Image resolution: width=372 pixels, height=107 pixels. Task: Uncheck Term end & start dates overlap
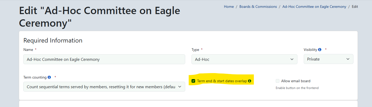tap(193, 81)
